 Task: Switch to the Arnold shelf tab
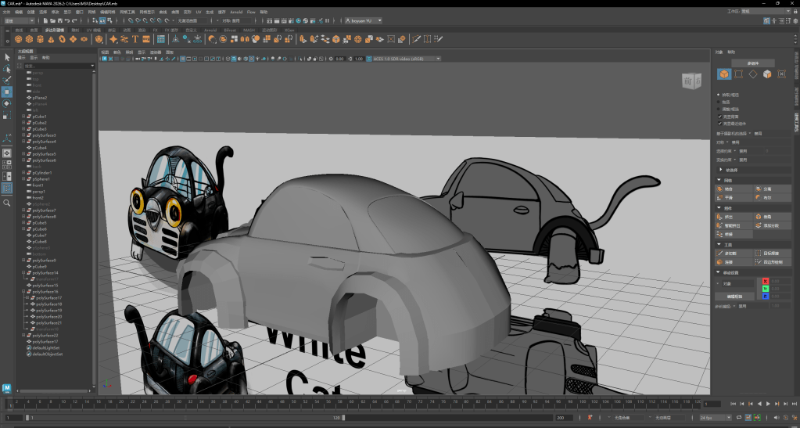tap(210, 30)
